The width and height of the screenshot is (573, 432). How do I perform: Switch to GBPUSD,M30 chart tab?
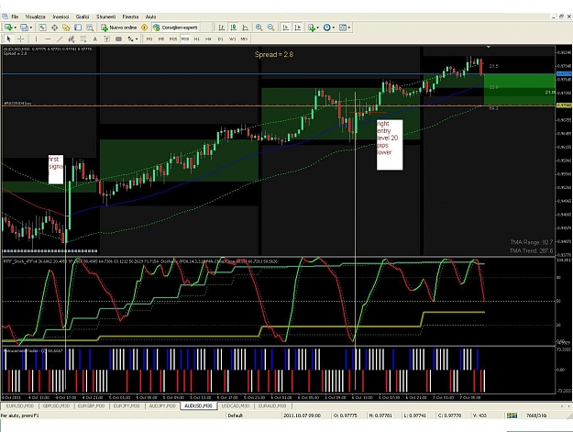56,406
